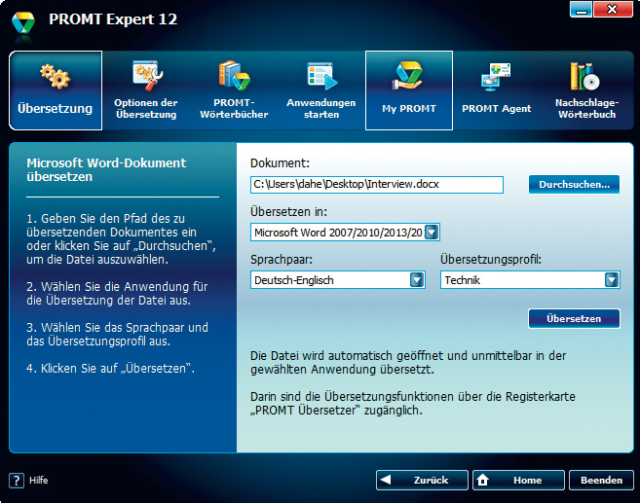
Task: Open the Übersetzung section with gears icon
Action: 55,78
